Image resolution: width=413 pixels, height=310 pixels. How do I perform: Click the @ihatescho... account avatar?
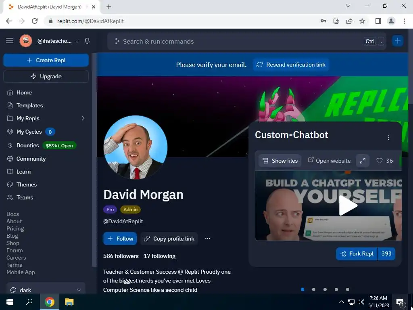click(x=26, y=41)
